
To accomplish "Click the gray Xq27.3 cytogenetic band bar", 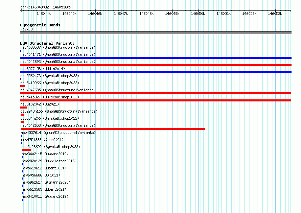I will pyautogui.click(x=156, y=33).
